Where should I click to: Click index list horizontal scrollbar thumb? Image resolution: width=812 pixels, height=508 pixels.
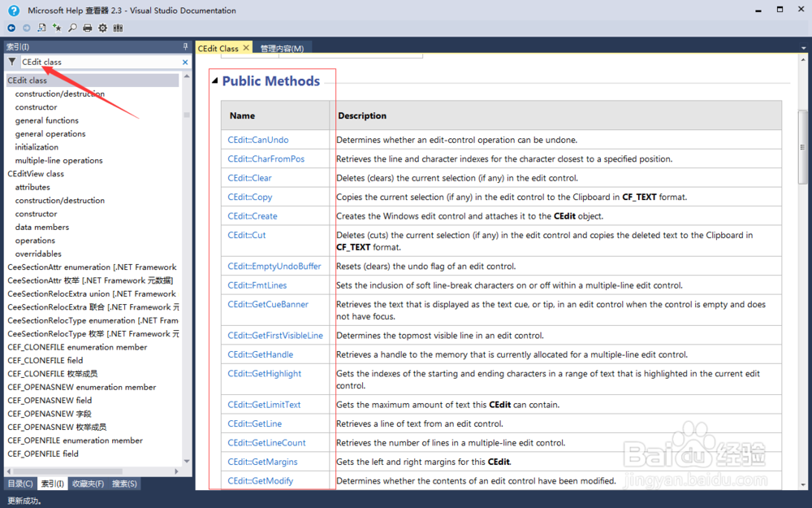click(68, 471)
